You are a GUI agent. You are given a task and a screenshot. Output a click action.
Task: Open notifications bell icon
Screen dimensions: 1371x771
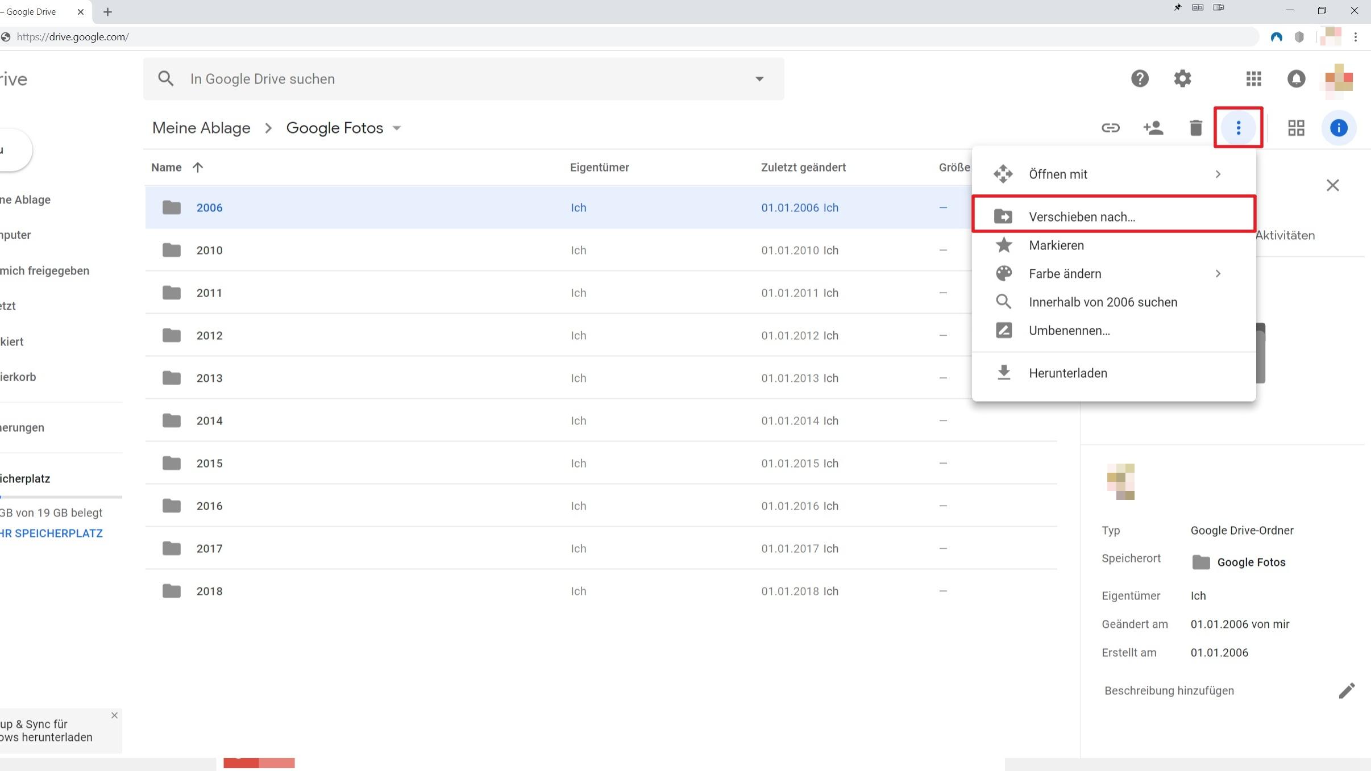point(1296,79)
